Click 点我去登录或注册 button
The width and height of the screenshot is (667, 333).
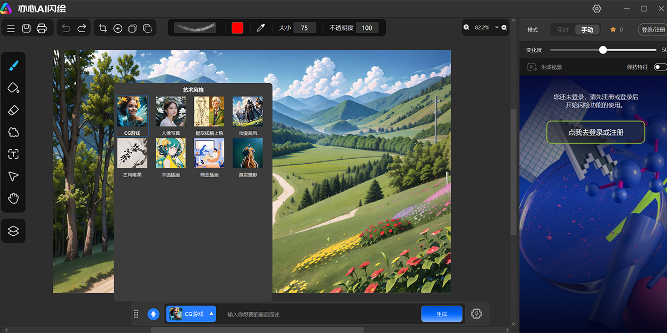click(596, 133)
